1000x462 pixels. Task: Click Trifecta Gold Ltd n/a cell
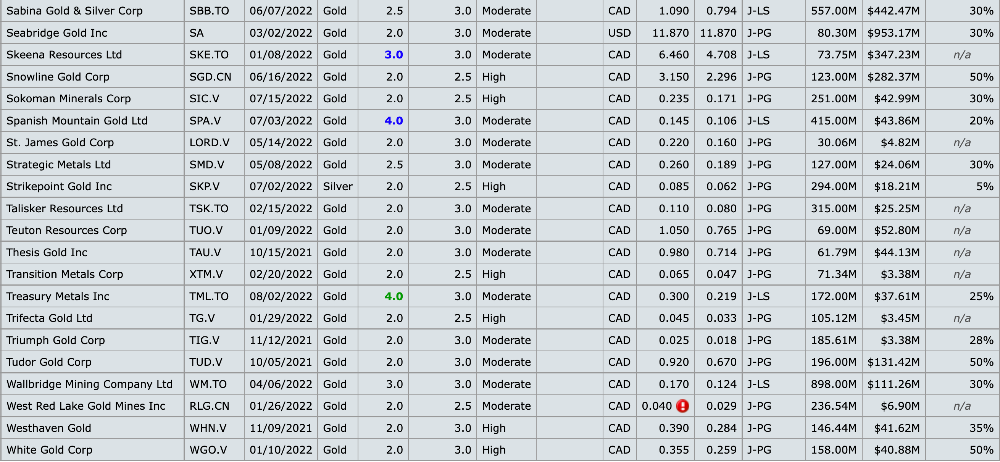tap(961, 318)
